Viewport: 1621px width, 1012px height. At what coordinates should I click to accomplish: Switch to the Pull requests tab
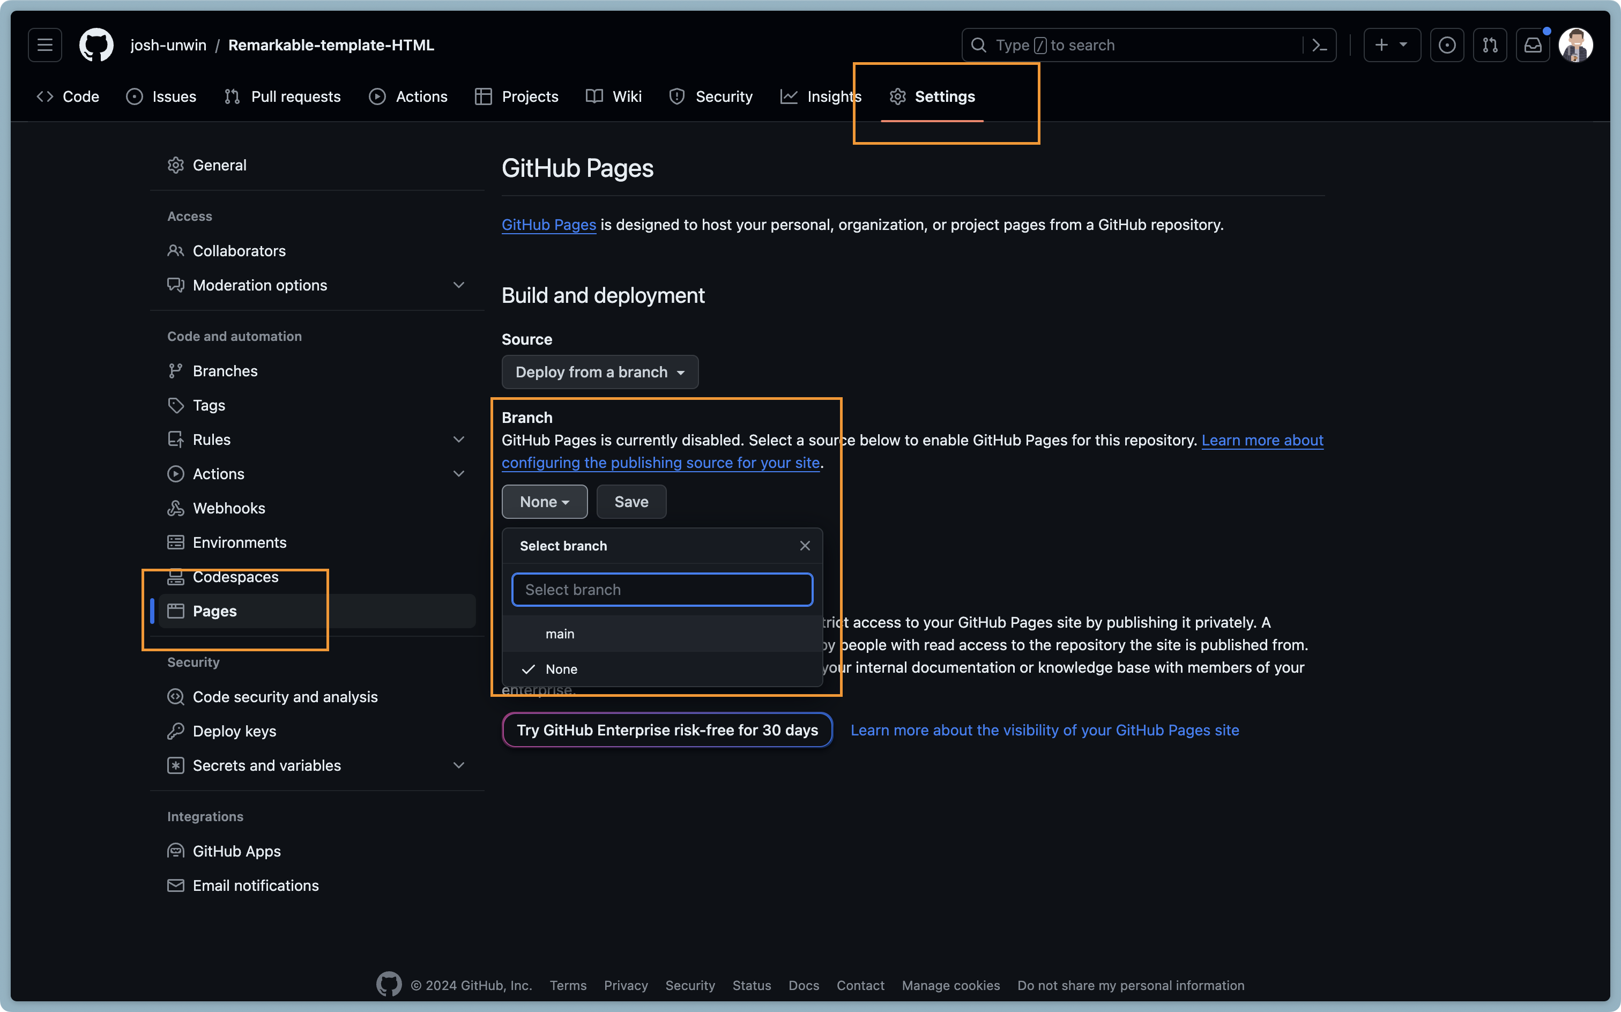[x=282, y=96]
